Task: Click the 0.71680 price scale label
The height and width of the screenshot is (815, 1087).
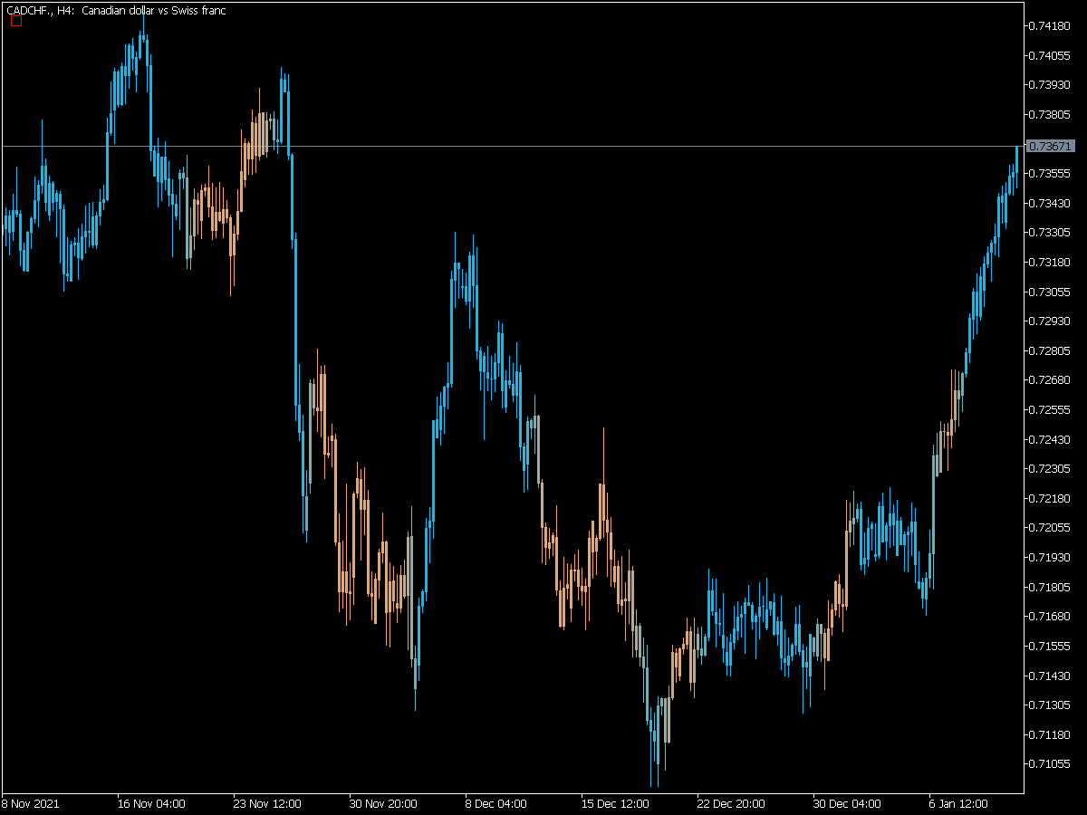Action: (x=1050, y=617)
